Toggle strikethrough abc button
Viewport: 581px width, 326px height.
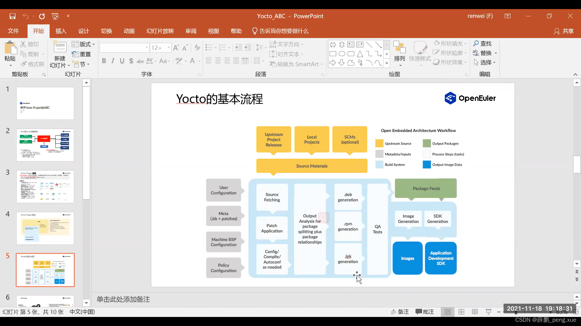140,61
